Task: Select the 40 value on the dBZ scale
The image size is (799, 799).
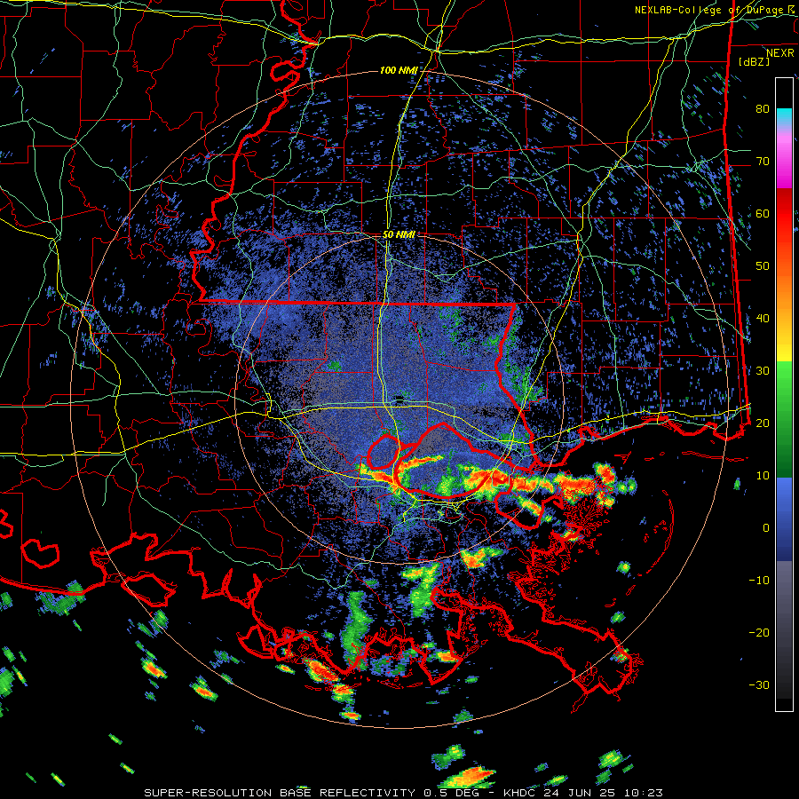Action: (x=763, y=319)
